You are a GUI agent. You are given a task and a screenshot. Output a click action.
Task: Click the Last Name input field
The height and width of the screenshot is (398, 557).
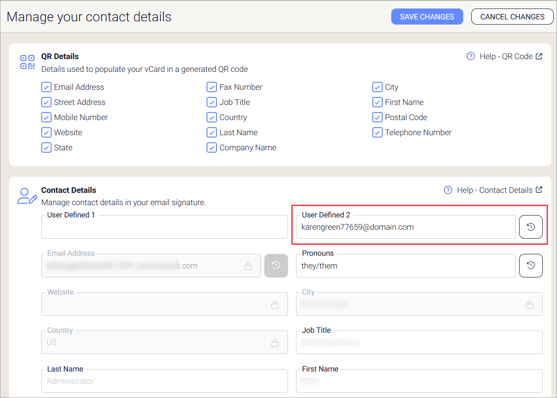[164, 381]
